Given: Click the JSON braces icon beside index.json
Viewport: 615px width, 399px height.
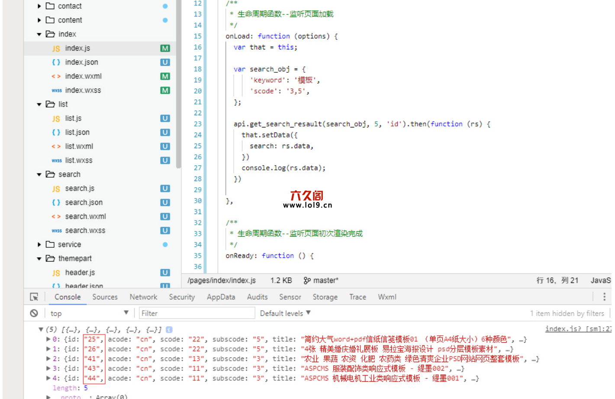Looking at the screenshot, I should (x=56, y=62).
